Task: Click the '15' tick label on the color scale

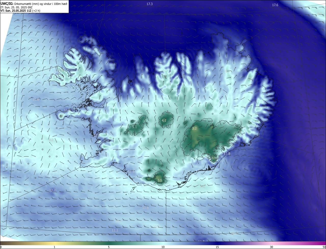Action: 217,247
